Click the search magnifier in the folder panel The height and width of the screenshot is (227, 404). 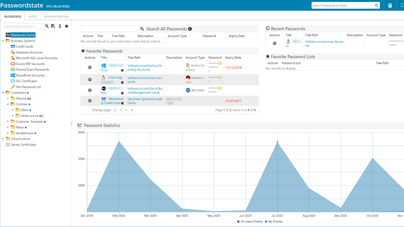click(47, 26)
